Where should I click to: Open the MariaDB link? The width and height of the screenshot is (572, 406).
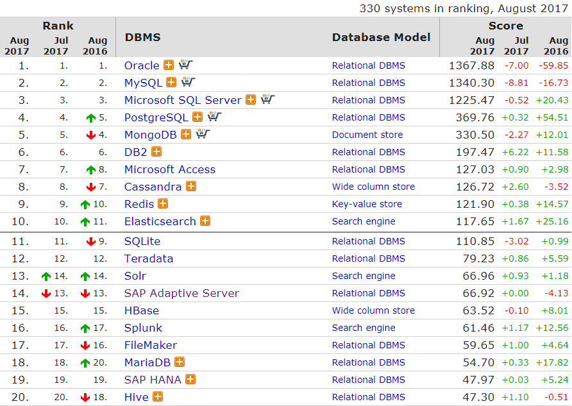coord(147,362)
